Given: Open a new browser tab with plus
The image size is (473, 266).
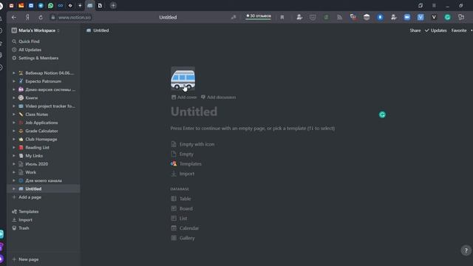Looking at the screenshot, I should coord(113,5).
